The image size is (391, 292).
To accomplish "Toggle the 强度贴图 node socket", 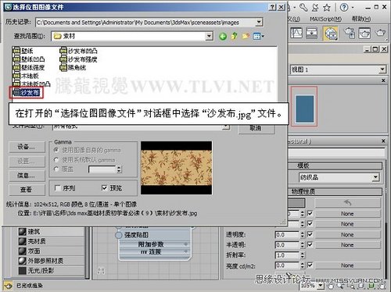I will pyautogui.click(x=119, y=235).
